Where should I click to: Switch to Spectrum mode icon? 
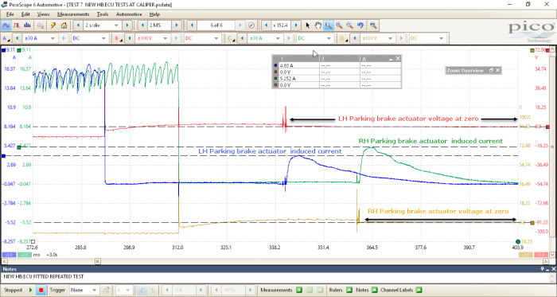tap(27, 25)
